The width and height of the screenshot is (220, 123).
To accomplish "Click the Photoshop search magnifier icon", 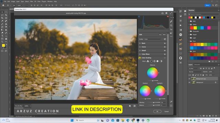I will tap(213, 5).
